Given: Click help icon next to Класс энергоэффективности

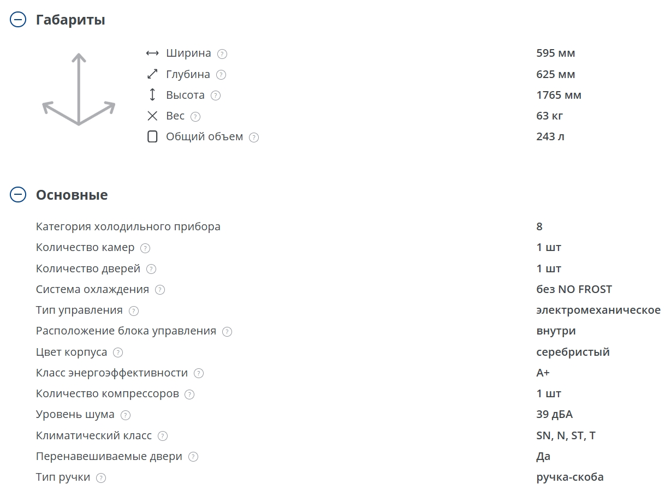Looking at the screenshot, I should [x=199, y=373].
